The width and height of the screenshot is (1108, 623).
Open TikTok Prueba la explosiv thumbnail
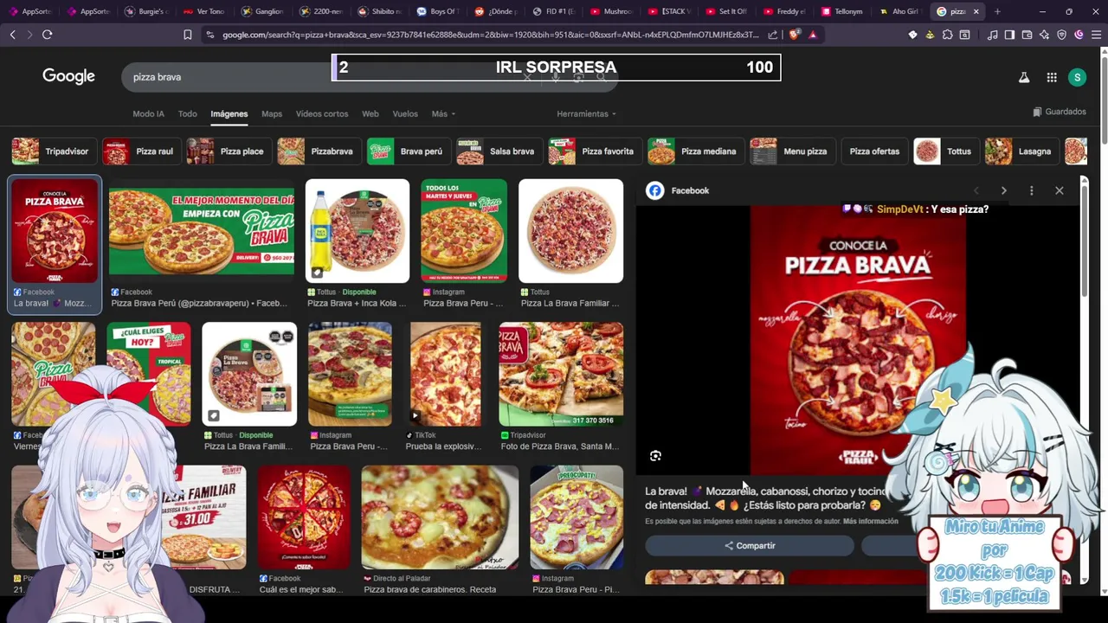pos(445,375)
